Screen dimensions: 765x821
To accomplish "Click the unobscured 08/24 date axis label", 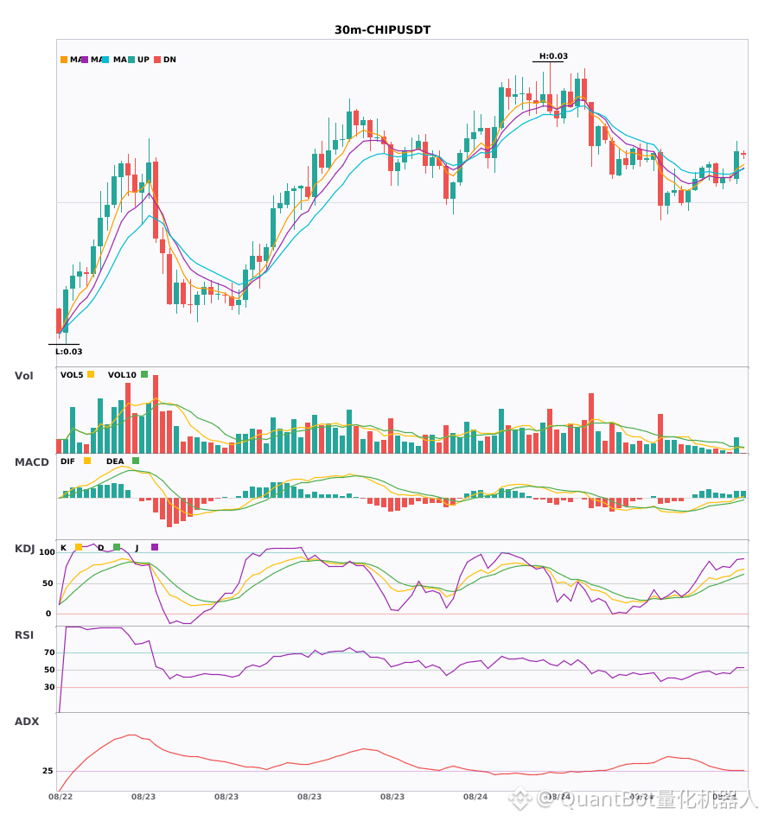I will 475,797.
